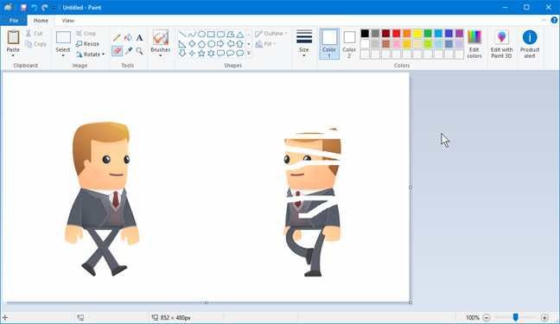This screenshot has height=324, width=560.
Task: Select the Left arrow shape
Action: point(231,44)
